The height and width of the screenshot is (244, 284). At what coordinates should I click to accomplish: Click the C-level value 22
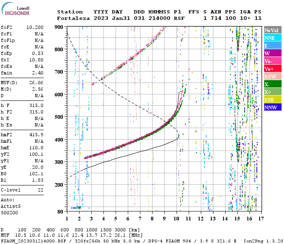pyautogui.click(x=41, y=190)
